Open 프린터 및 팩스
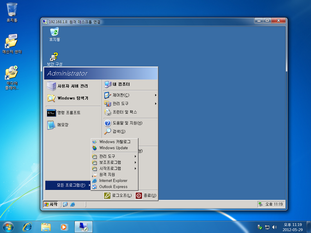 pos(131,112)
